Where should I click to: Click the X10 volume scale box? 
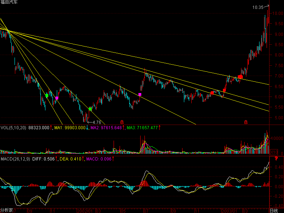[274, 152]
